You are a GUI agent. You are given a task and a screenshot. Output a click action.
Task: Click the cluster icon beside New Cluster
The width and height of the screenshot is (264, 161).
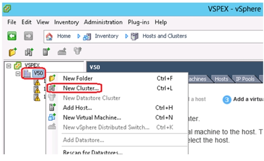[x=52, y=88]
